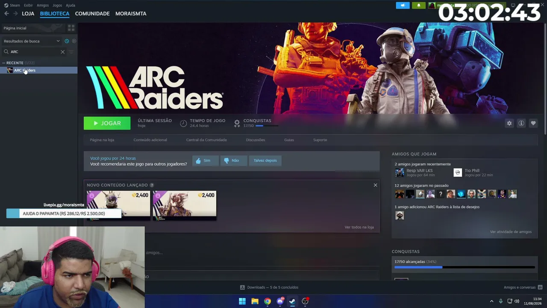The image size is (547, 308).
Task: Click the library search field containing ARC
Action: pyautogui.click(x=34, y=52)
